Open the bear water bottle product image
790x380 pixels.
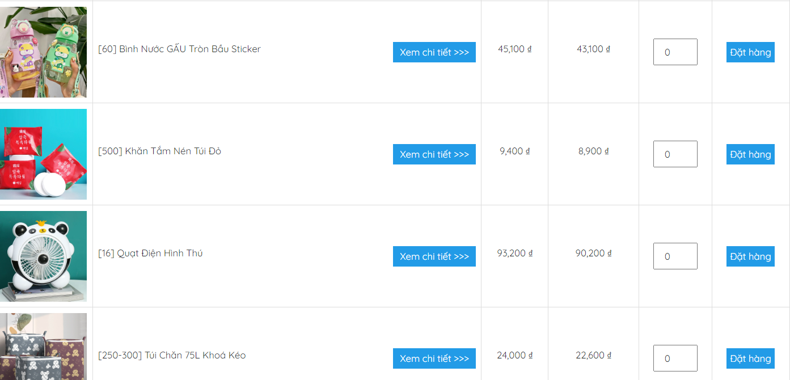point(43,52)
